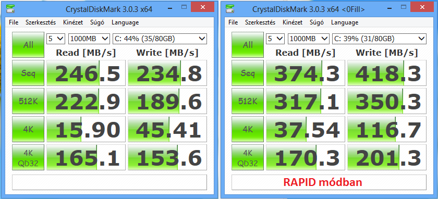
Task: Click 4K read result 15.90
Action: [x=86, y=129]
